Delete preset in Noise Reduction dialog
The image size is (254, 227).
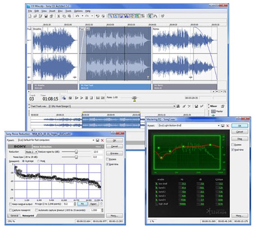pos(102,140)
